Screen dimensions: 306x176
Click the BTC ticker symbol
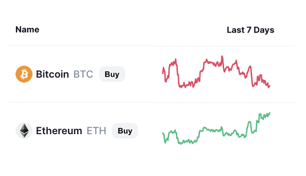pyautogui.click(x=83, y=74)
